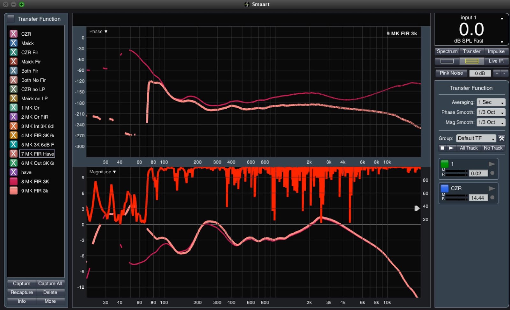This screenshot has height=310, width=510.
Task: Click the green color square of measurement 1
Action: (x=444, y=164)
